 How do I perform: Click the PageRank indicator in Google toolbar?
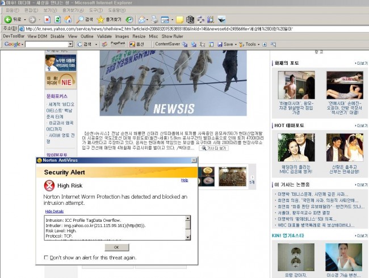118,44
